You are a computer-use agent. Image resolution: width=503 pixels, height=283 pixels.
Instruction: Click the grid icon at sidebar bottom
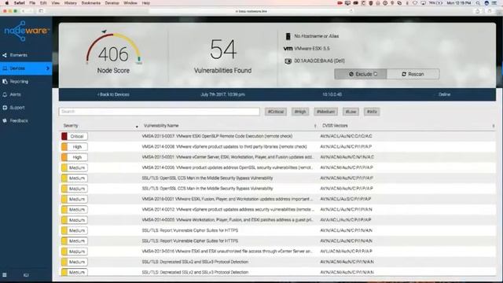5,275
